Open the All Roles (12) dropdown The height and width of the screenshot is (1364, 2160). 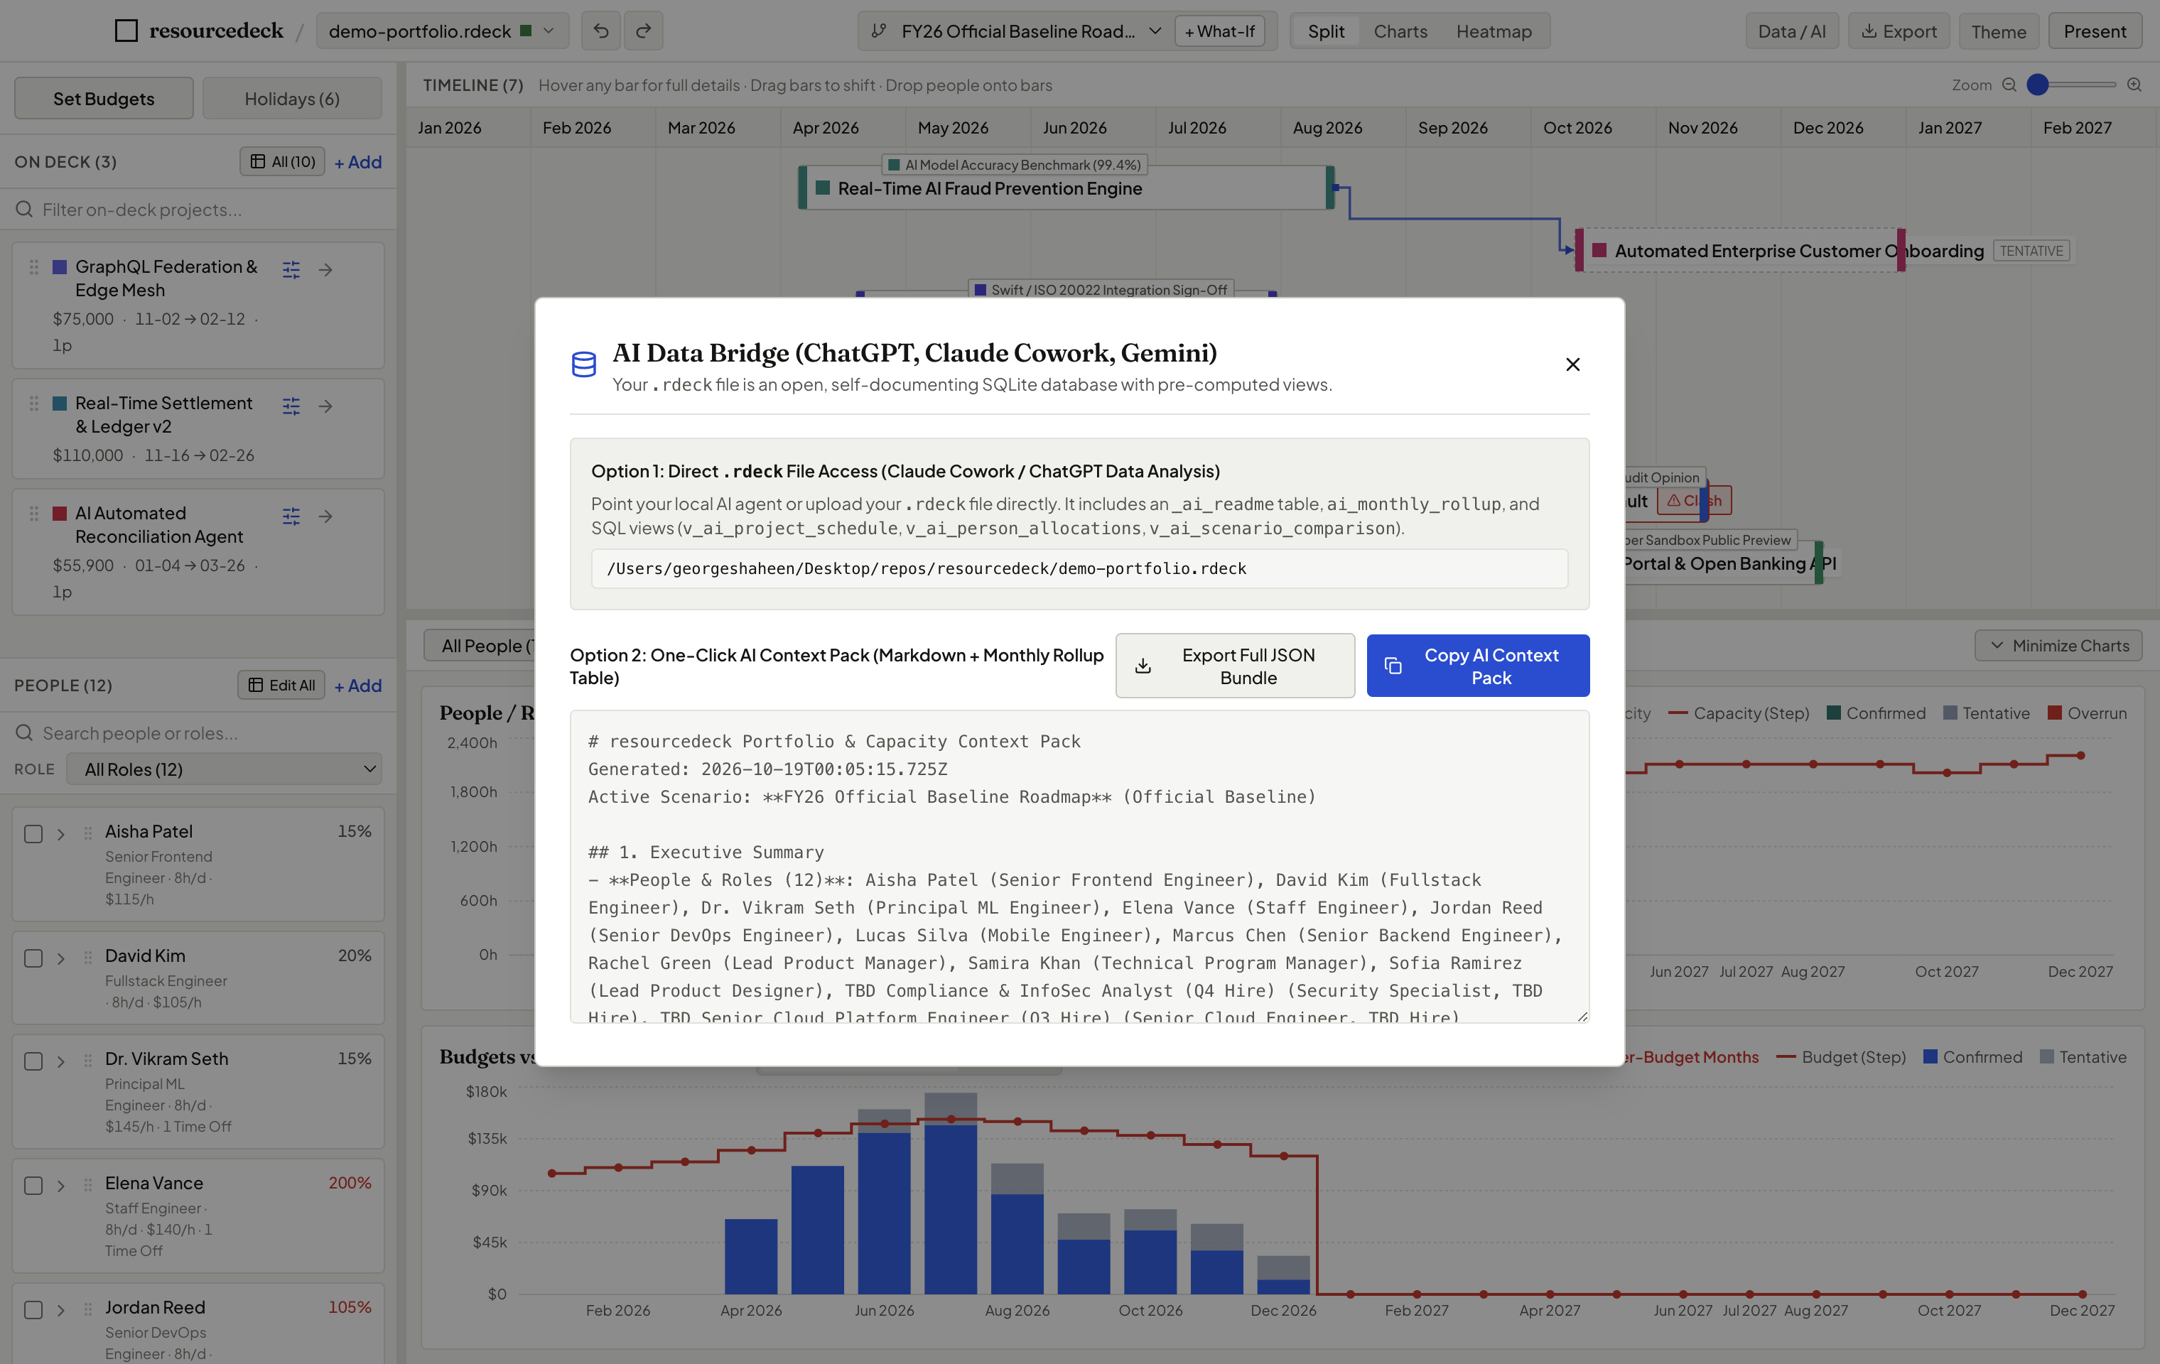click(225, 769)
